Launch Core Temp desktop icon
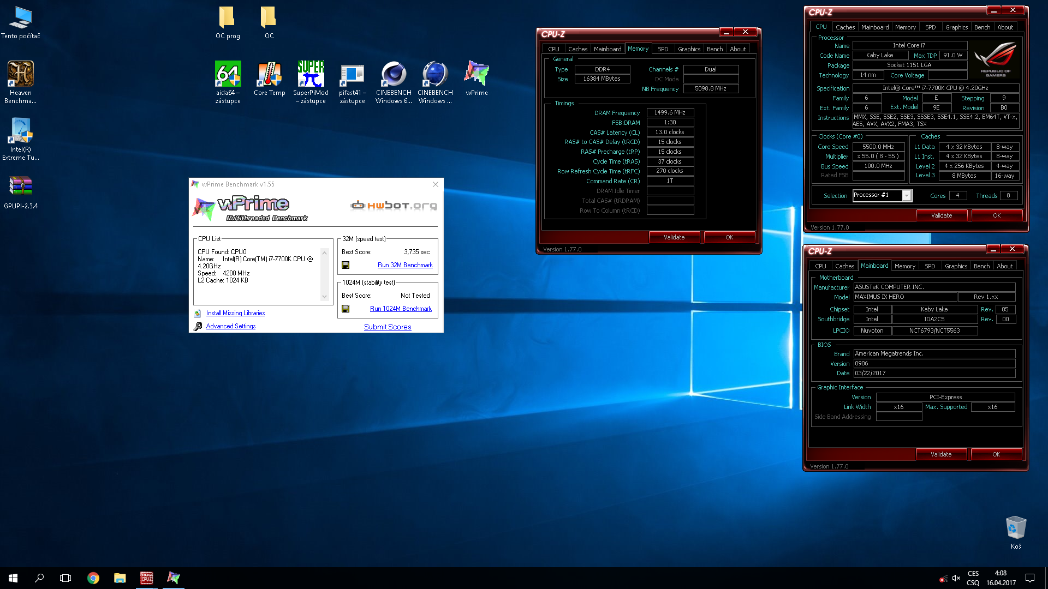The height and width of the screenshot is (589, 1048). click(x=269, y=79)
